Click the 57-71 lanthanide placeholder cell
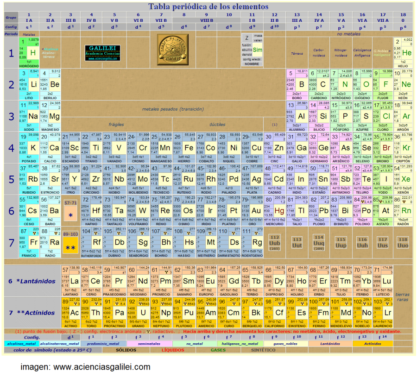The image size is (417, 384). coord(71,211)
